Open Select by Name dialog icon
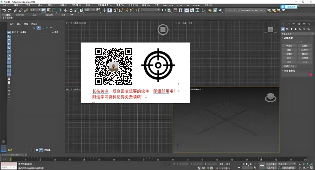 (x=49, y=10)
